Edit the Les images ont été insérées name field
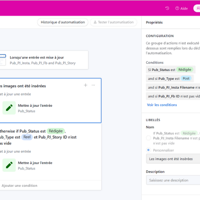 pyautogui.click(x=173, y=159)
